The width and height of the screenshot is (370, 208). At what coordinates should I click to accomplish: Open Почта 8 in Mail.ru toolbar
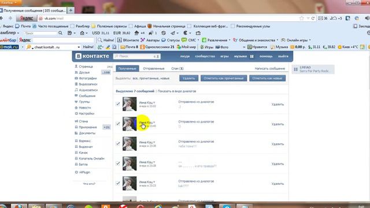[129, 47]
